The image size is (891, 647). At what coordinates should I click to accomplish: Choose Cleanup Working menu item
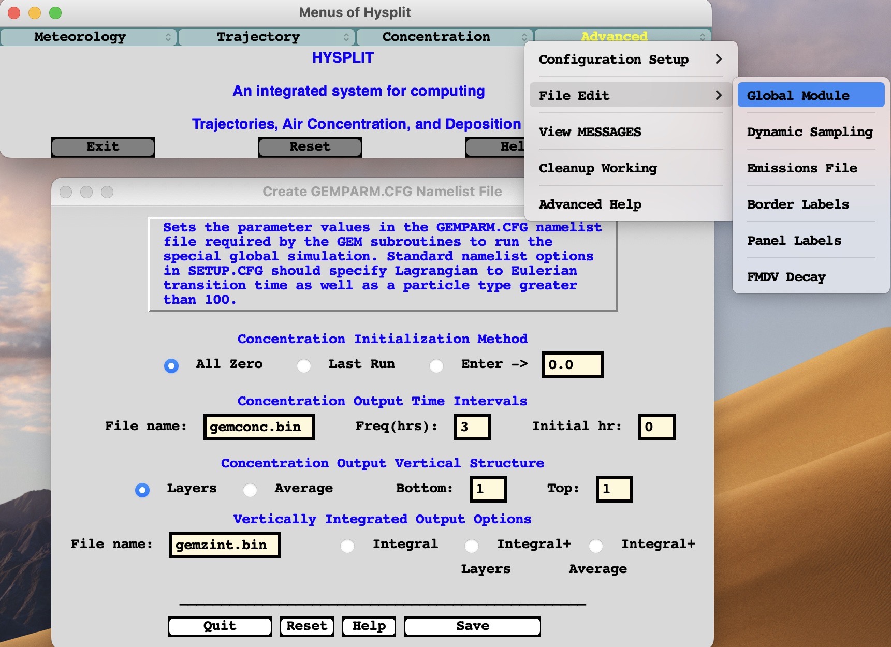[x=631, y=168]
